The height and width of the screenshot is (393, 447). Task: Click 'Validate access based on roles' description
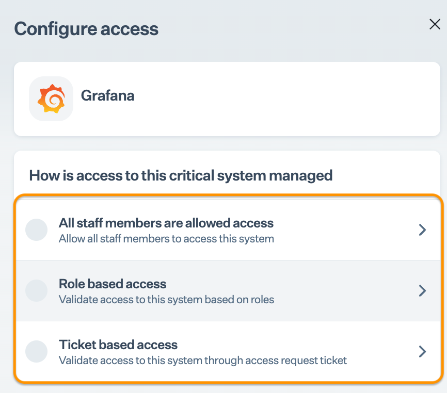pyautogui.click(x=166, y=300)
